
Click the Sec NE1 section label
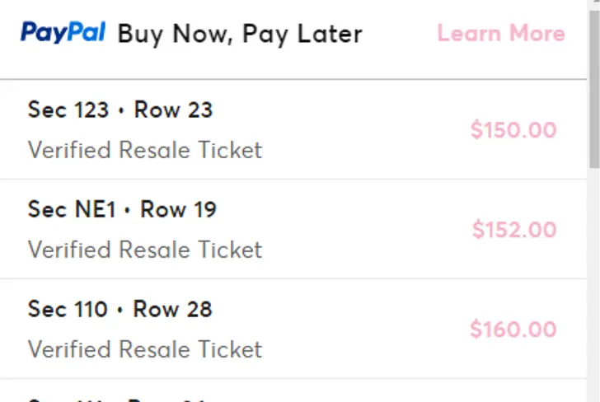tap(72, 209)
